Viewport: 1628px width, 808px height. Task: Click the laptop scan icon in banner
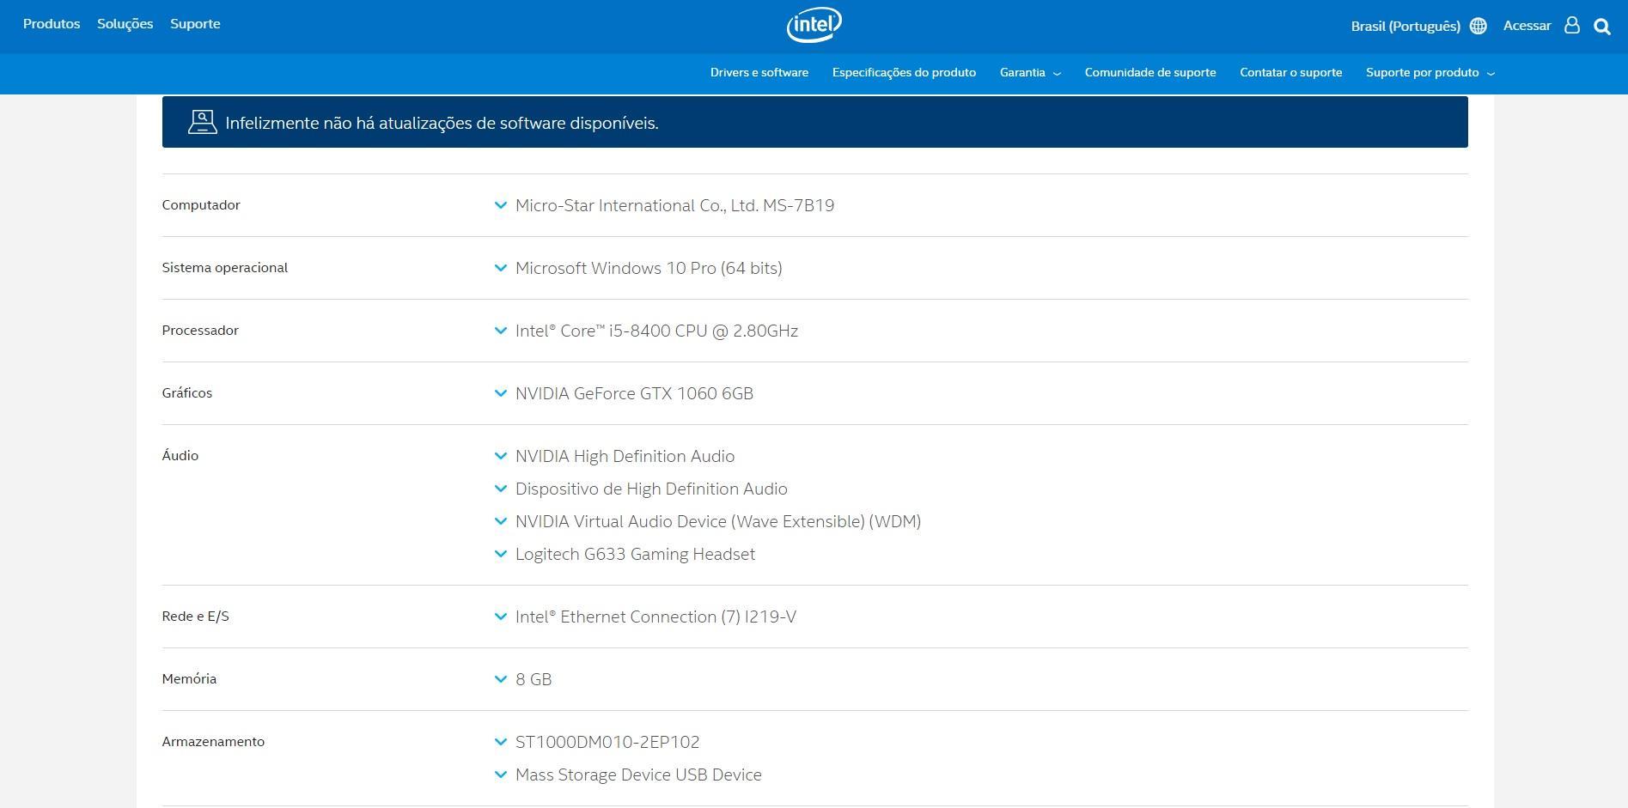coord(202,122)
